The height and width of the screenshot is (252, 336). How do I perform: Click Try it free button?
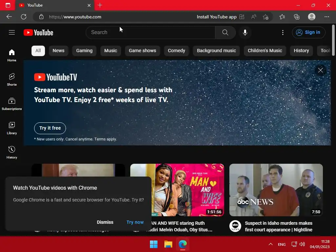tap(50, 128)
